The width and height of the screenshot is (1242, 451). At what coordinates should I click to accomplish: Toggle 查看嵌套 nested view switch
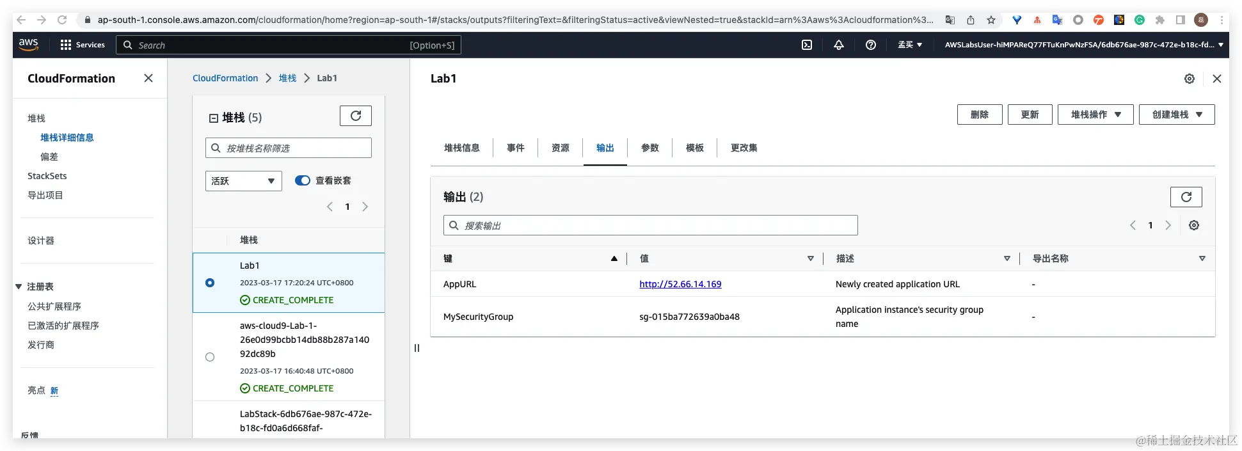[303, 180]
